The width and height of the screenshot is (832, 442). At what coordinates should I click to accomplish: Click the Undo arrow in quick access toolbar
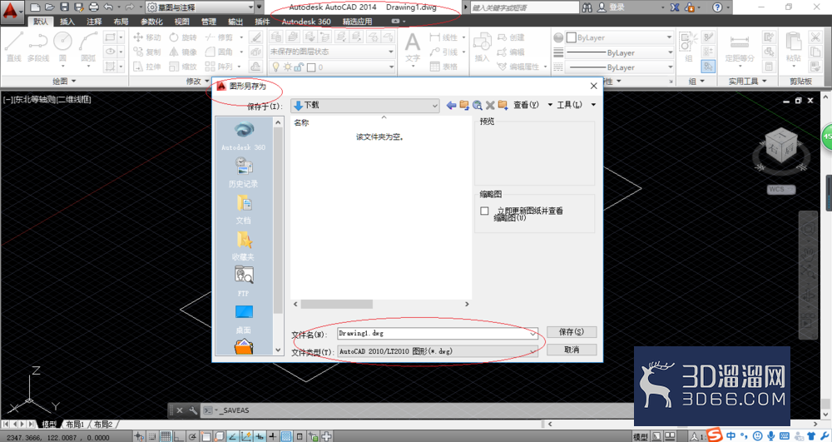coord(108,7)
